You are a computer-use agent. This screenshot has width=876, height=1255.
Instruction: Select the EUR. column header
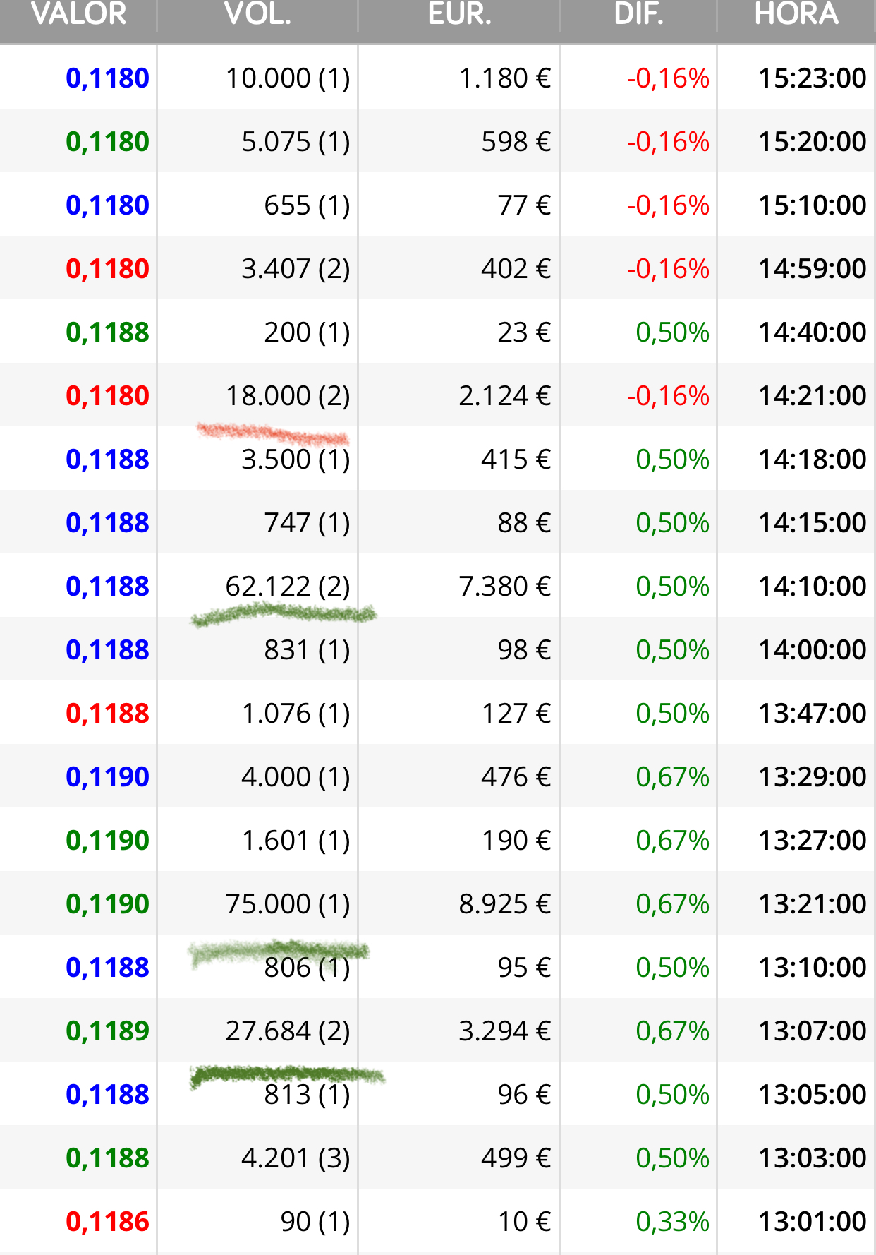click(x=459, y=14)
